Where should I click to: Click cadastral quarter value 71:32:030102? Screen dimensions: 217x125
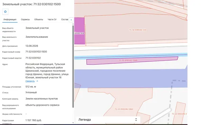pyautogui.click(x=33, y=58)
